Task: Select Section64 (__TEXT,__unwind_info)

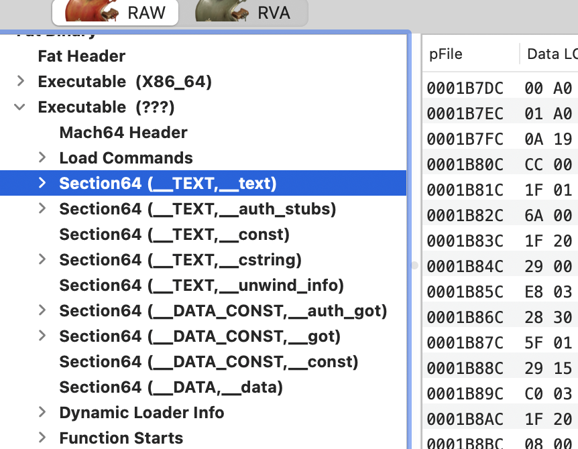Action: click(201, 285)
